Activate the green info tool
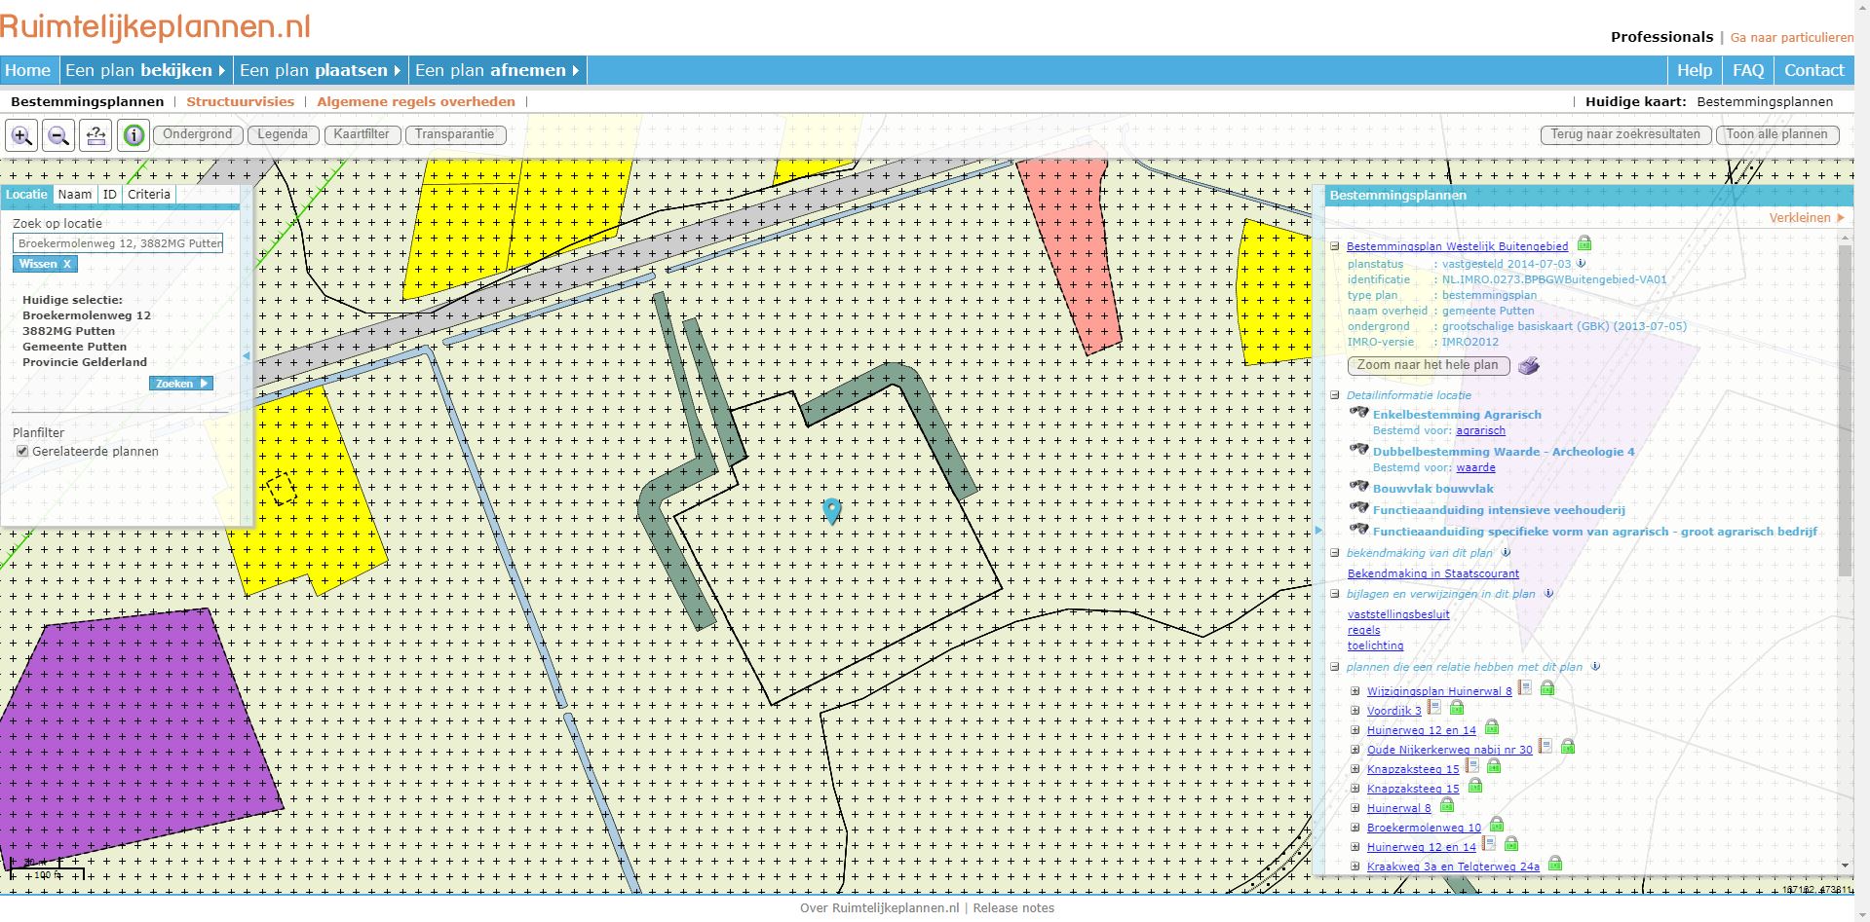Image resolution: width=1870 pixels, height=922 pixels. pos(134,135)
